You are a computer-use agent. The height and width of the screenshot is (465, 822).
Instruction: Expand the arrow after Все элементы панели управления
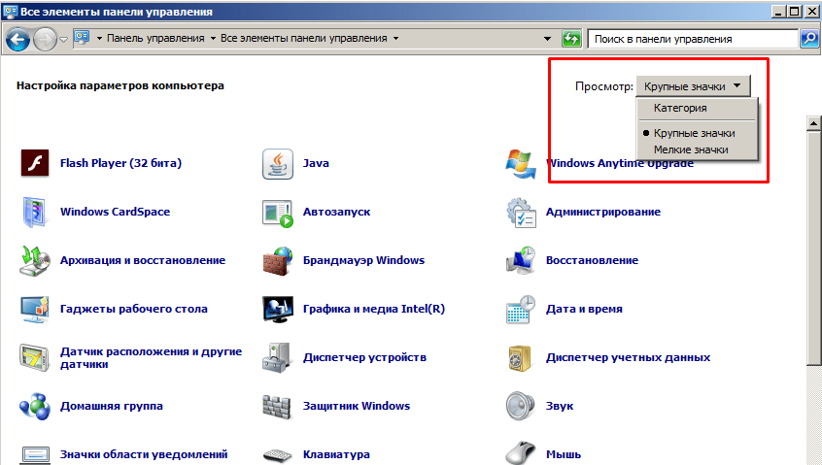pos(395,38)
